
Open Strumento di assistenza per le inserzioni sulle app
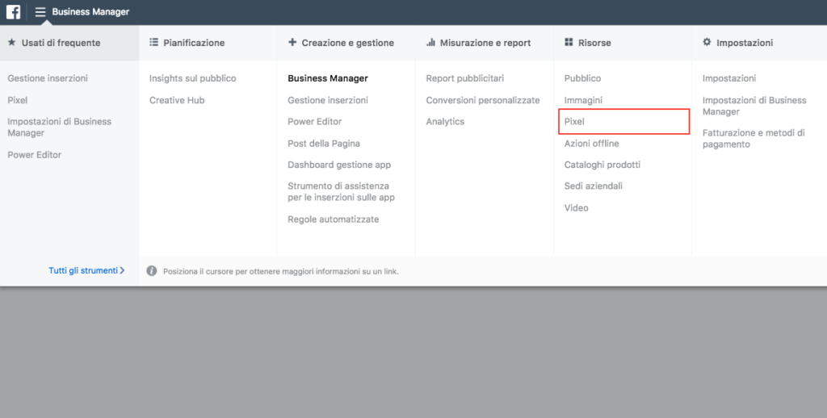pyautogui.click(x=341, y=191)
